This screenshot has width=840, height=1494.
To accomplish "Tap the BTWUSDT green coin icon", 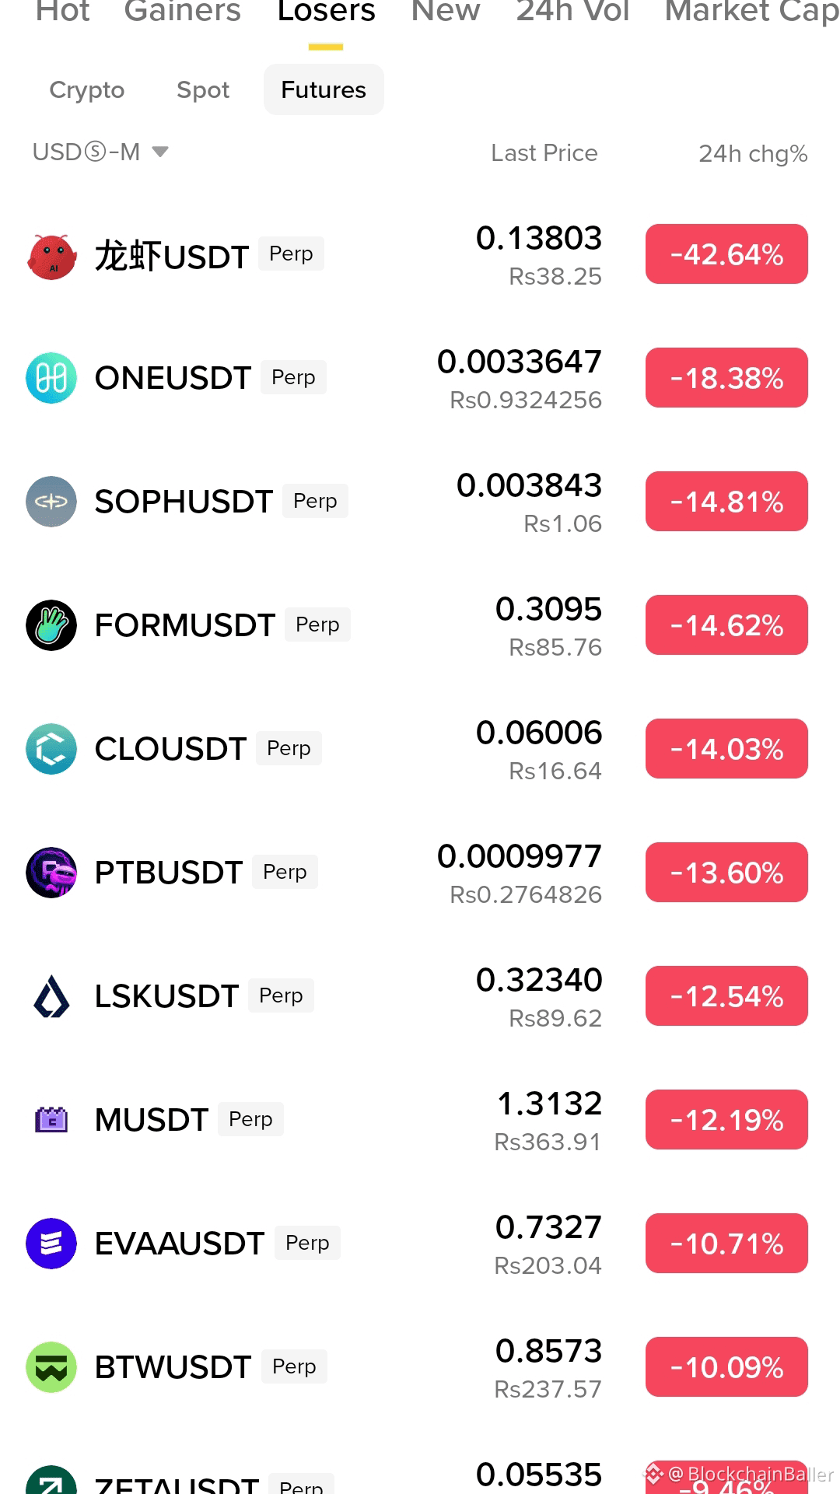I will pos(51,1367).
